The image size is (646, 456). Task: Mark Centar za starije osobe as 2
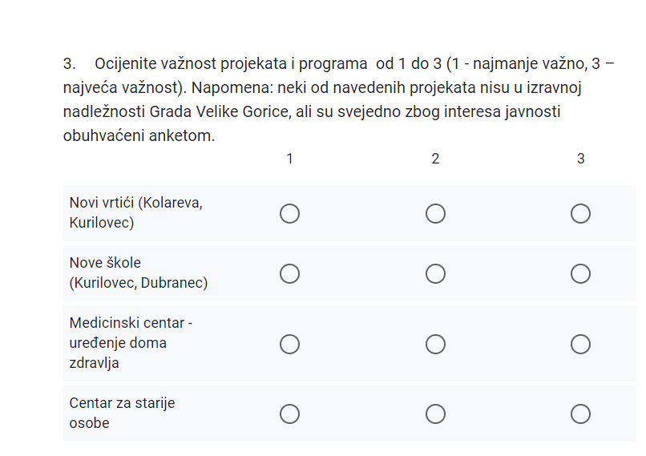tap(435, 414)
